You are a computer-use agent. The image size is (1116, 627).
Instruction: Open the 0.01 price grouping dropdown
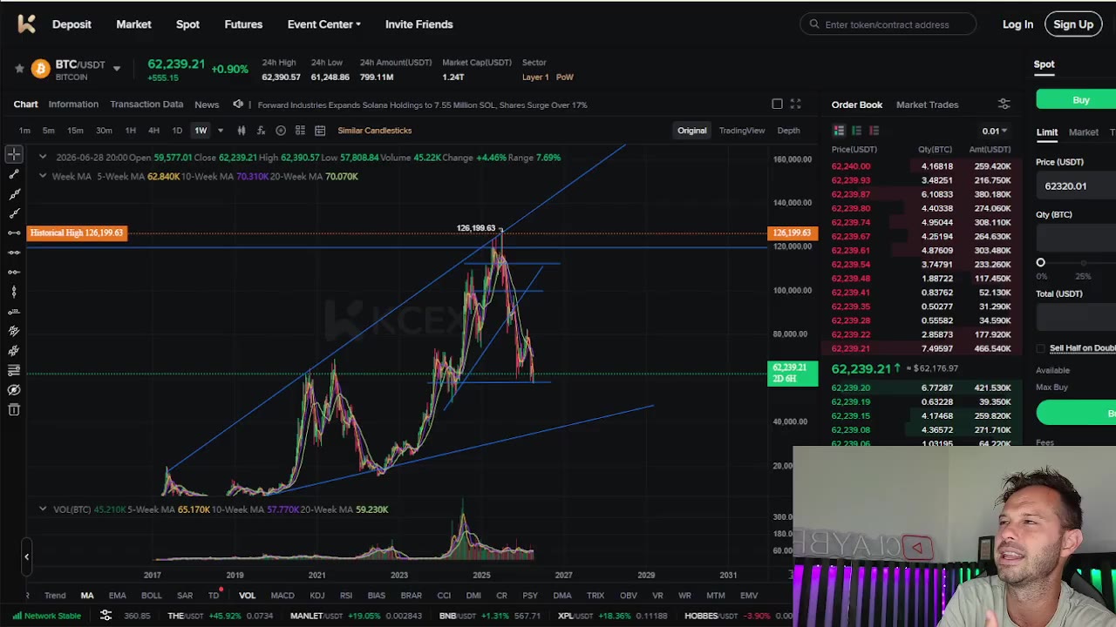coord(995,131)
